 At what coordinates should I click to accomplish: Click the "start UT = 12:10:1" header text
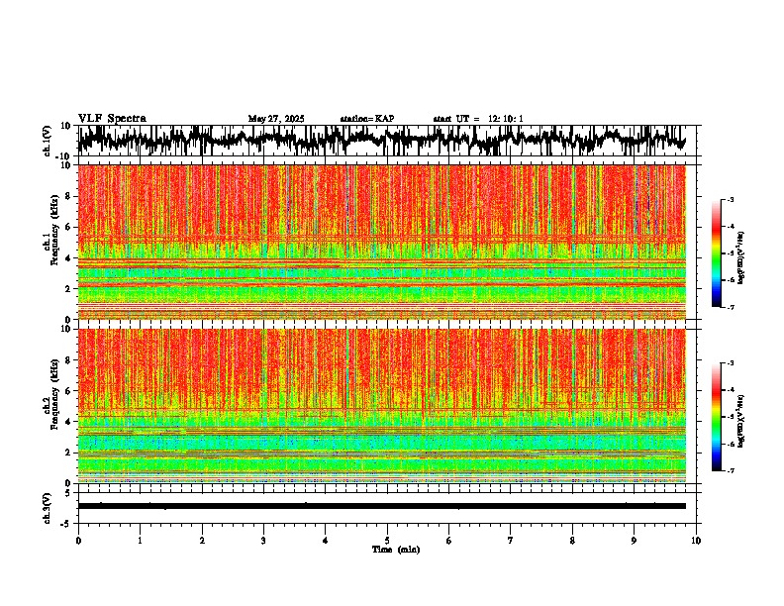point(478,119)
